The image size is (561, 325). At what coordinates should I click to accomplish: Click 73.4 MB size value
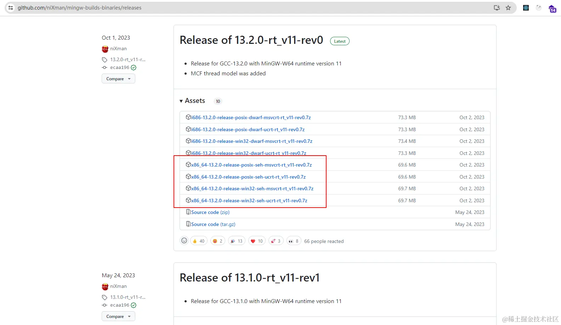407,141
